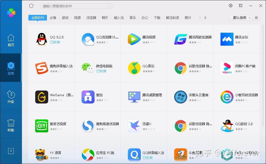The height and width of the screenshot is (164, 266).
Task: Select the 首页 (home) sidebar icon
Action: click(11, 41)
